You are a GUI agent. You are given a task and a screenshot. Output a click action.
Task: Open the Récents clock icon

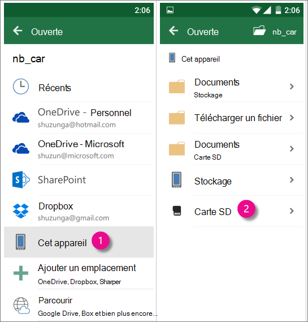click(21, 87)
